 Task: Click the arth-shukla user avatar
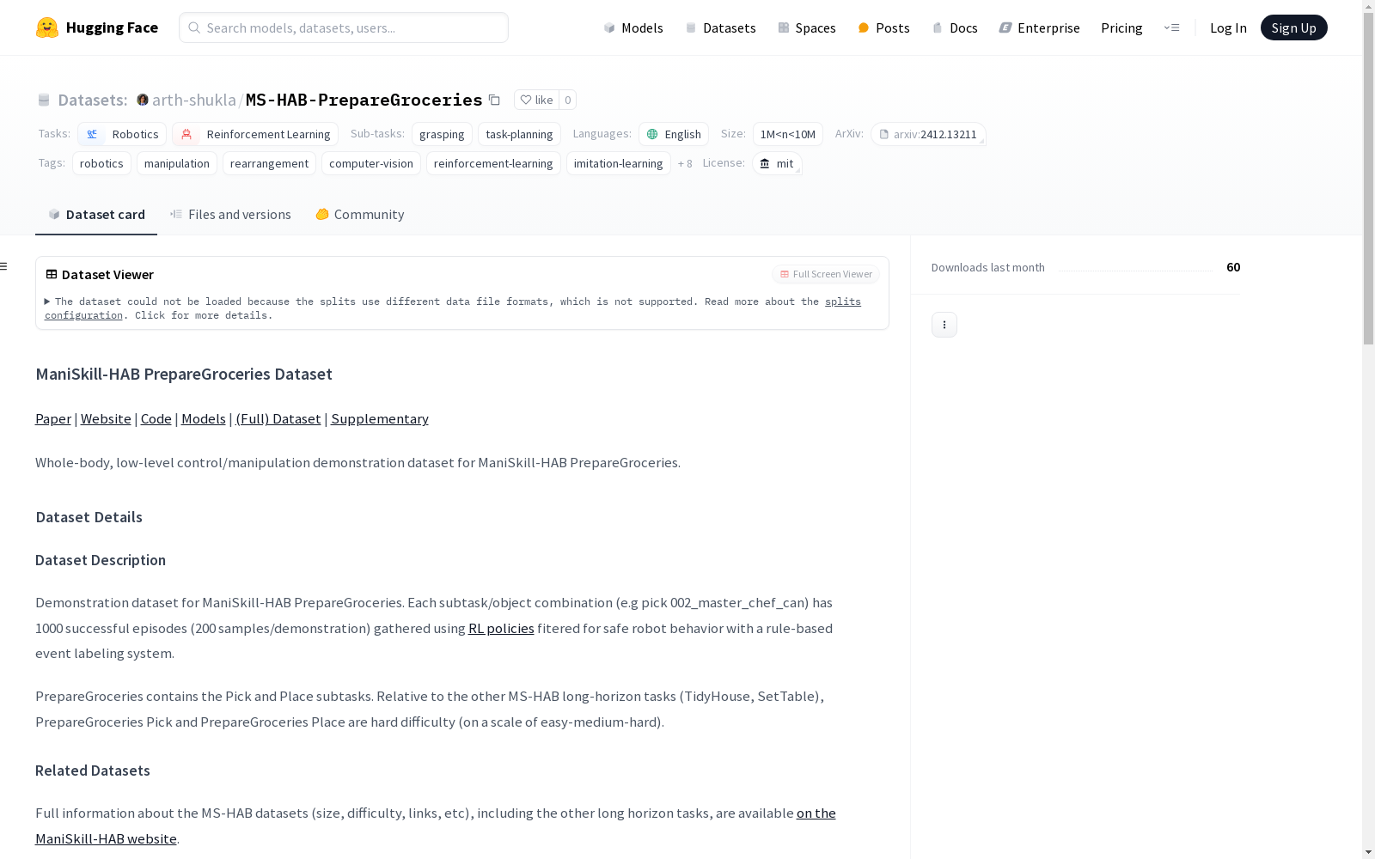[x=143, y=100]
